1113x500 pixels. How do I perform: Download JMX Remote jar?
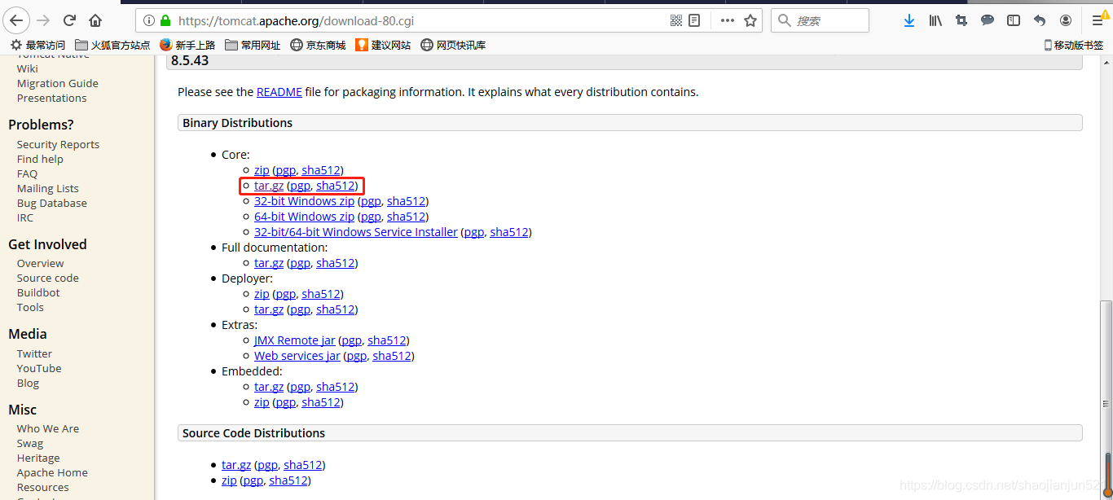(x=294, y=340)
